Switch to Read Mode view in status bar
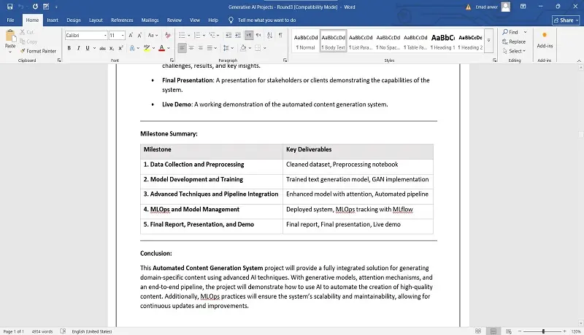The height and width of the screenshot is (335, 584). (x=478, y=331)
